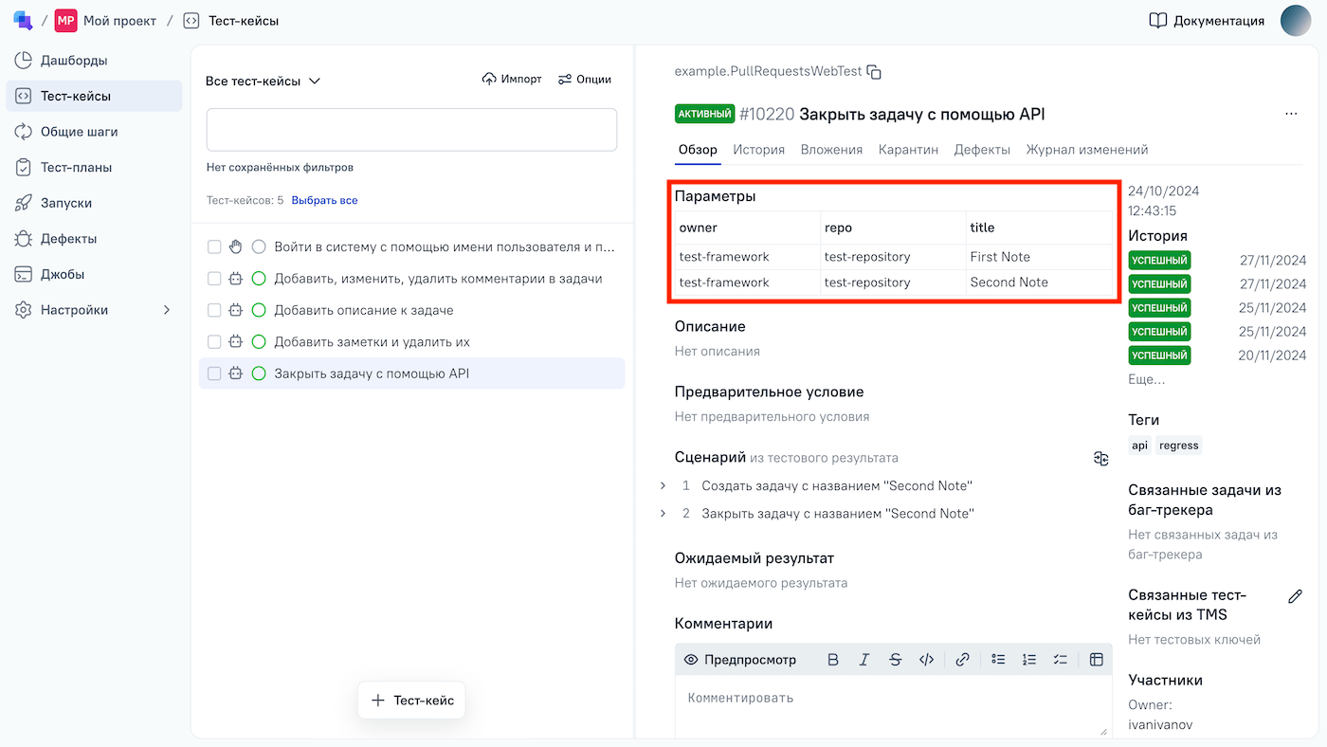Expand scenario step 1 'Создать задачу'
Viewport: 1327px width, 747px height.
(663, 486)
